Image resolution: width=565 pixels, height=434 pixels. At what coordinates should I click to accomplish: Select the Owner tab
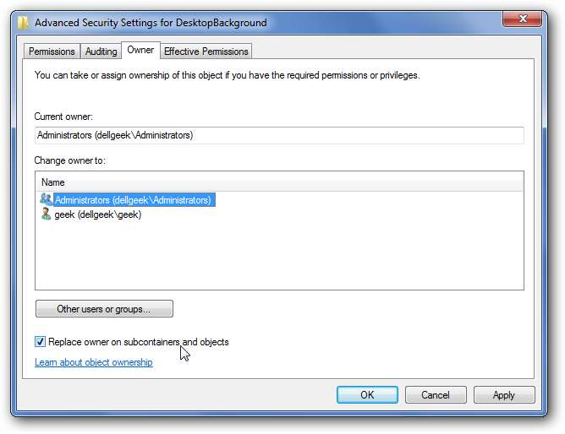point(140,50)
